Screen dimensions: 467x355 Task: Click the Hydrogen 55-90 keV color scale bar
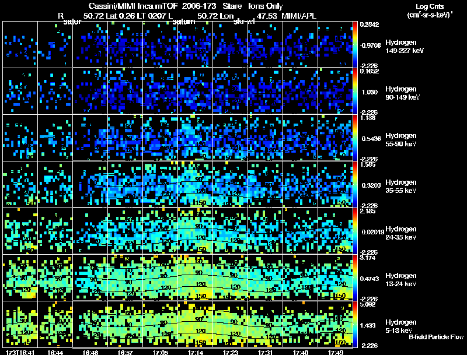pyautogui.click(x=355, y=138)
